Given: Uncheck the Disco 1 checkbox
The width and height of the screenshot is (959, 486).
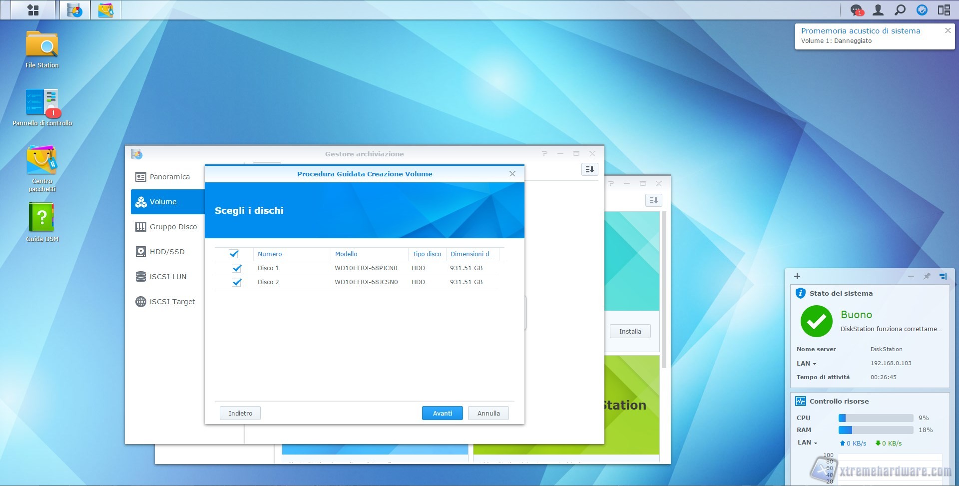Looking at the screenshot, I should click(x=237, y=268).
